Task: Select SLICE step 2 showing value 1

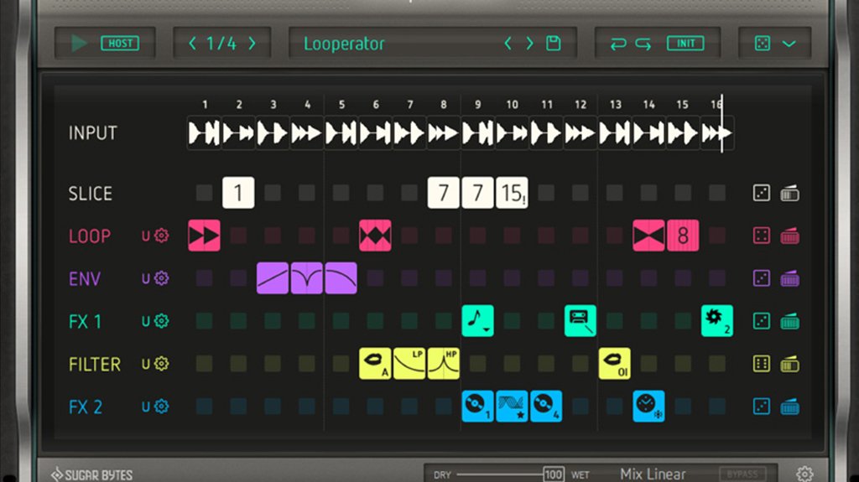Action: 238,193
